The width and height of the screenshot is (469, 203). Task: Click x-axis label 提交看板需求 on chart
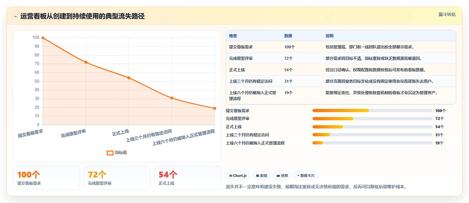[x=30, y=133]
